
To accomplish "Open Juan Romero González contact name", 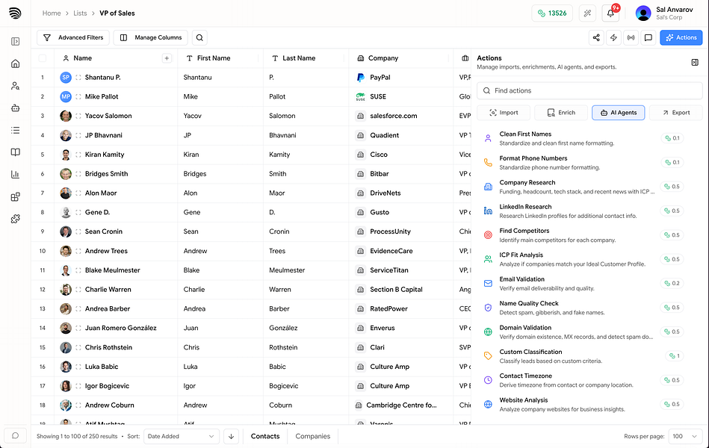I will tap(121, 328).
